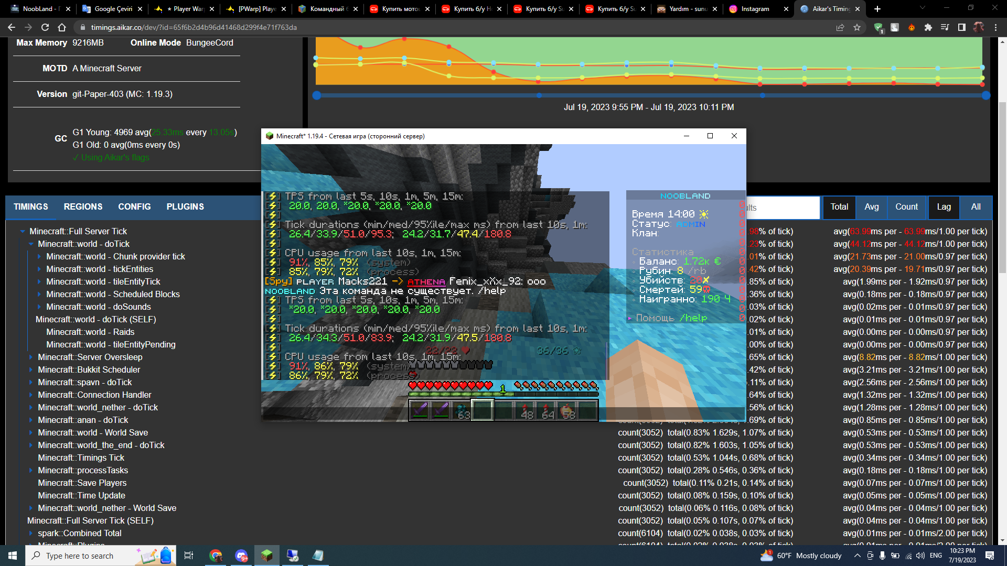Maximize the Minecraft game window
The width and height of the screenshot is (1007, 566).
pyautogui.click(x=710, y=136)
